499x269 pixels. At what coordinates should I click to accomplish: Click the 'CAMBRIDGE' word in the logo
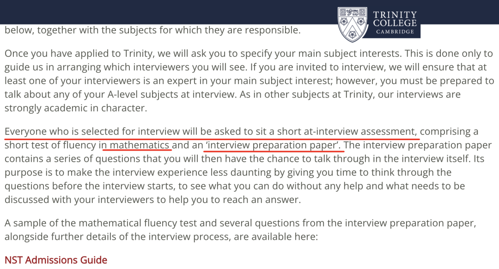pyautogui.click(x=395, y=32)
